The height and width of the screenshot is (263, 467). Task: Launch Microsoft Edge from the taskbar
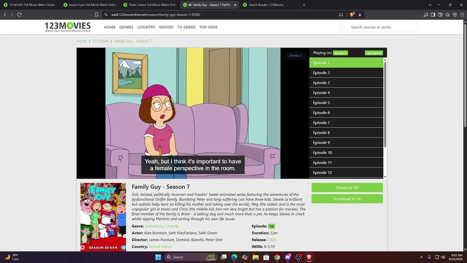click(x=234, y=257)
